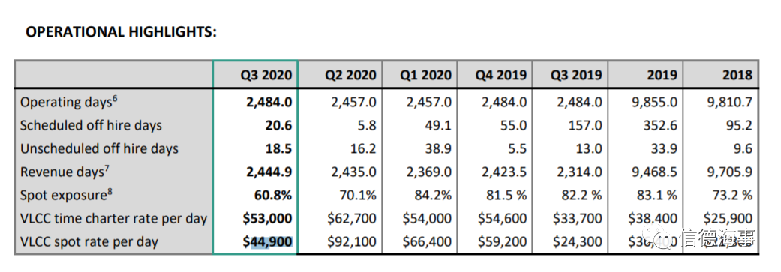Select the 9,855.0 operating days value
Image resolution: width=781 pixels, height=272 pixels.
click(655, 102)
